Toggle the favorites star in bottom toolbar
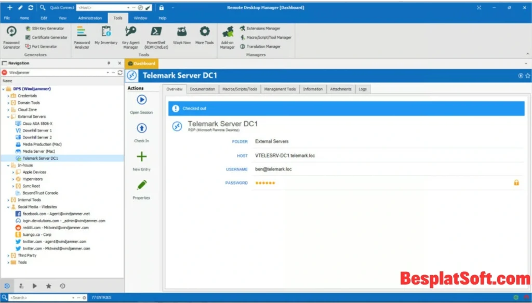Screen dimensions: 532x303 [x=49, y=285]
